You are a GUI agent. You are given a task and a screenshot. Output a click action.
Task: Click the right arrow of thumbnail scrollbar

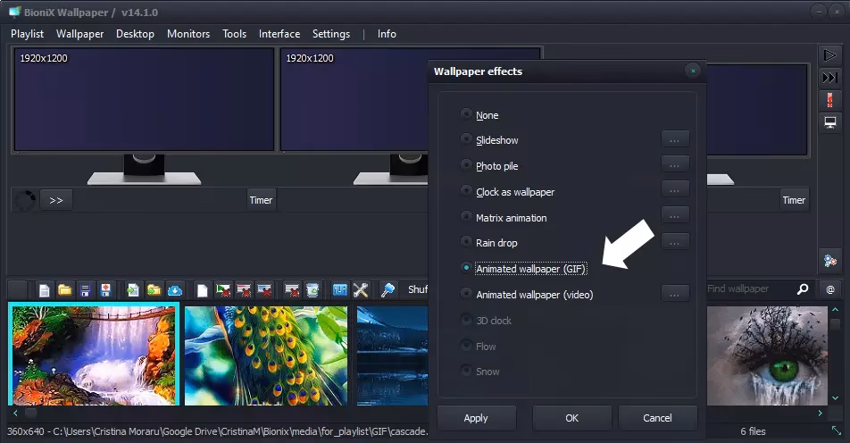point(821,414)
